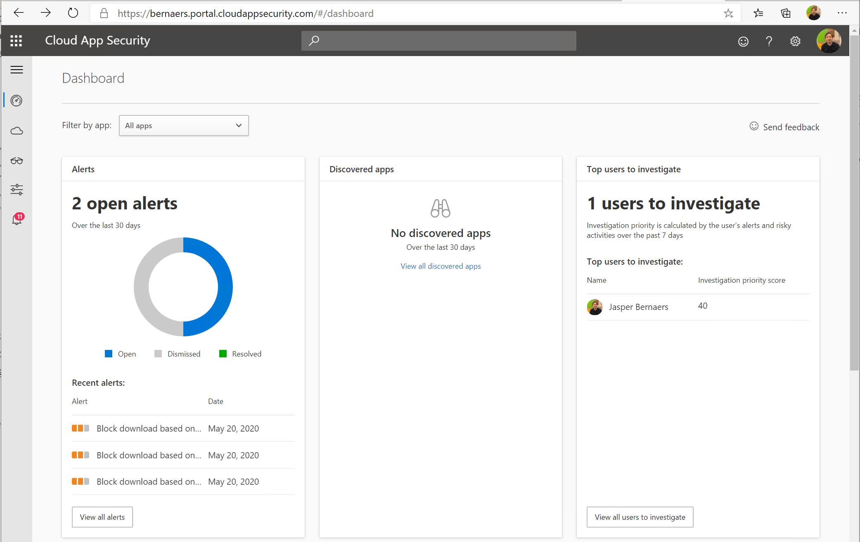
Task: Open Jasper Bernaers profile thumbnail
Action: coord(595,307)
